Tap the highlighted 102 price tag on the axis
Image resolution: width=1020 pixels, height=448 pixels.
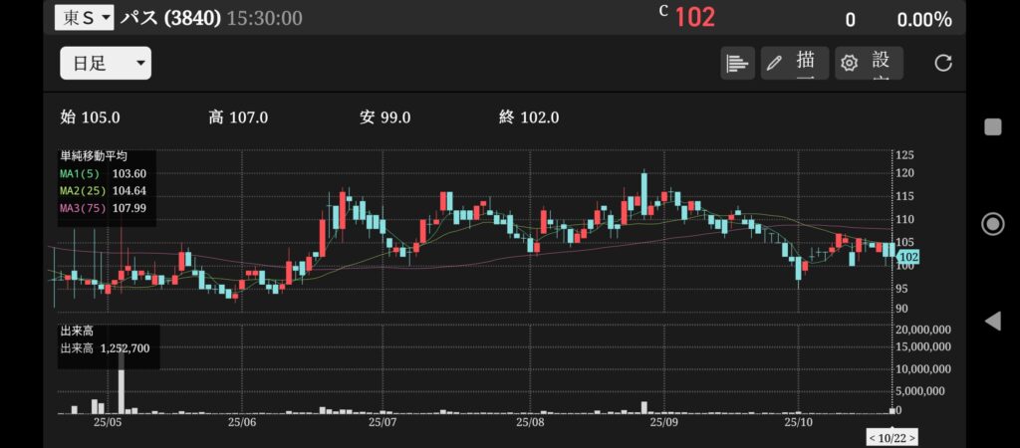click(x=907, y=257)
